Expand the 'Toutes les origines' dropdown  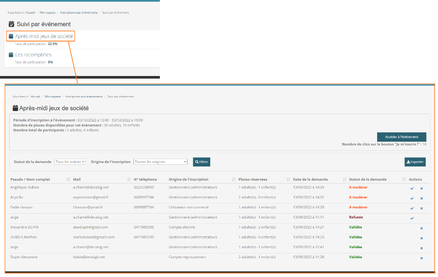(160, 162)
